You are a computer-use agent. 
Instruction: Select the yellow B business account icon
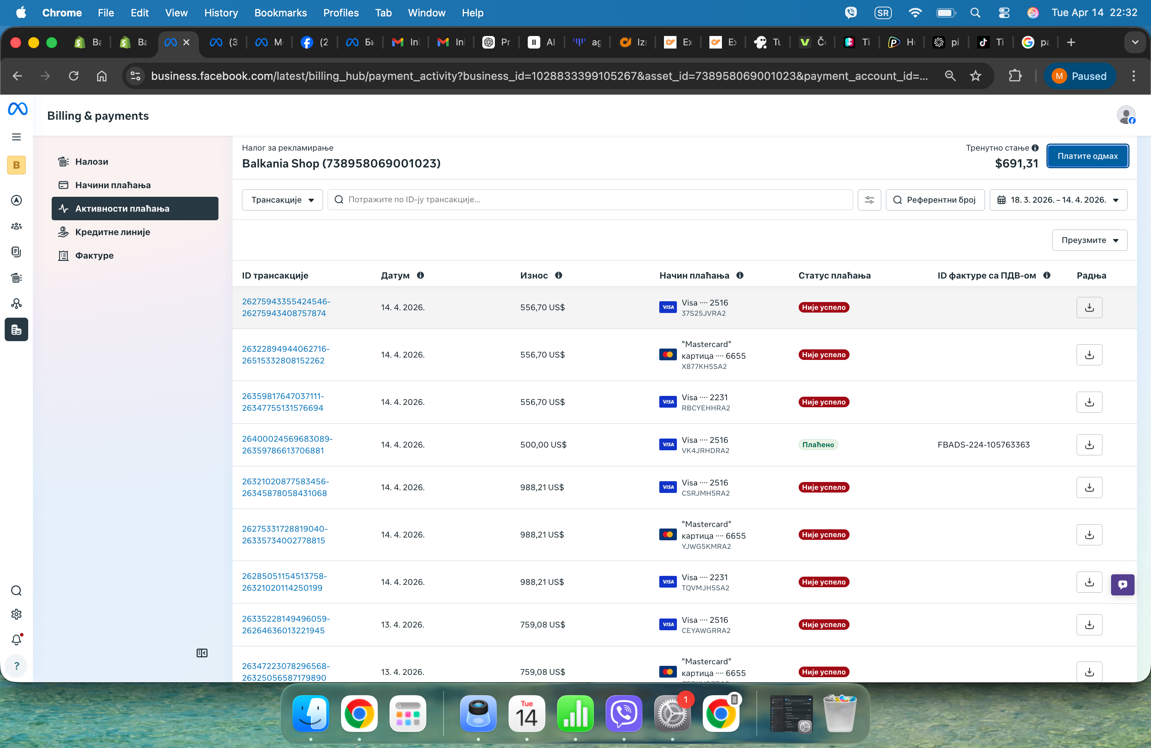[16, 165]
